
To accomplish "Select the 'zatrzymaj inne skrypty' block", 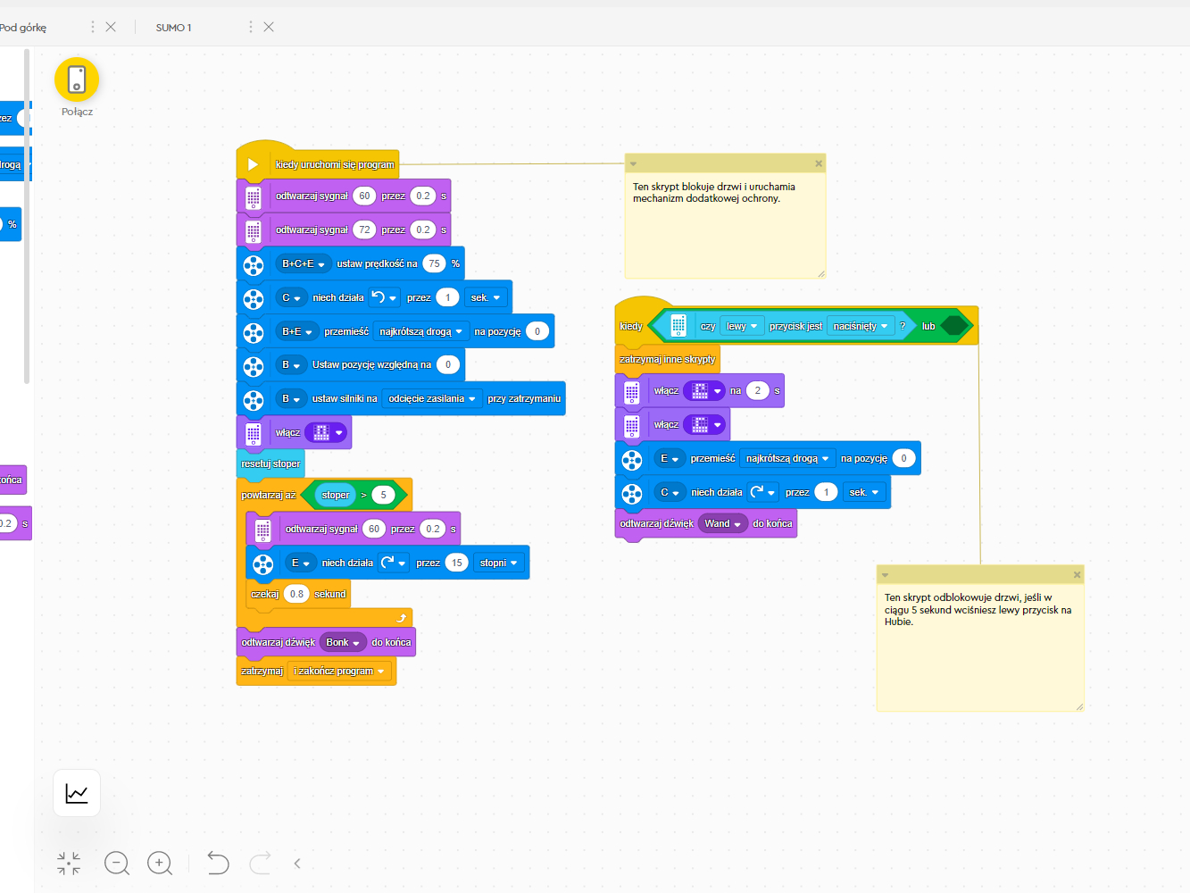I will click(668, 359).
